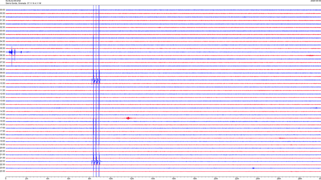The height and width of the screenshot is (180, 321).
Task: Select the 05:30 trace time label
Action: coord(2,48)
